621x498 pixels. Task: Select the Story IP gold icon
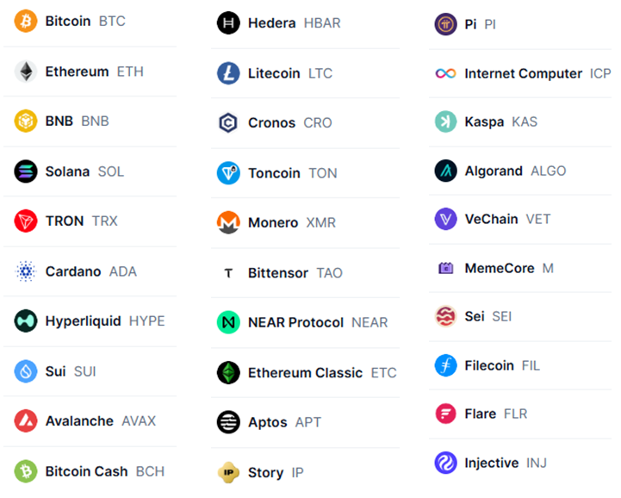click(228, 472)
